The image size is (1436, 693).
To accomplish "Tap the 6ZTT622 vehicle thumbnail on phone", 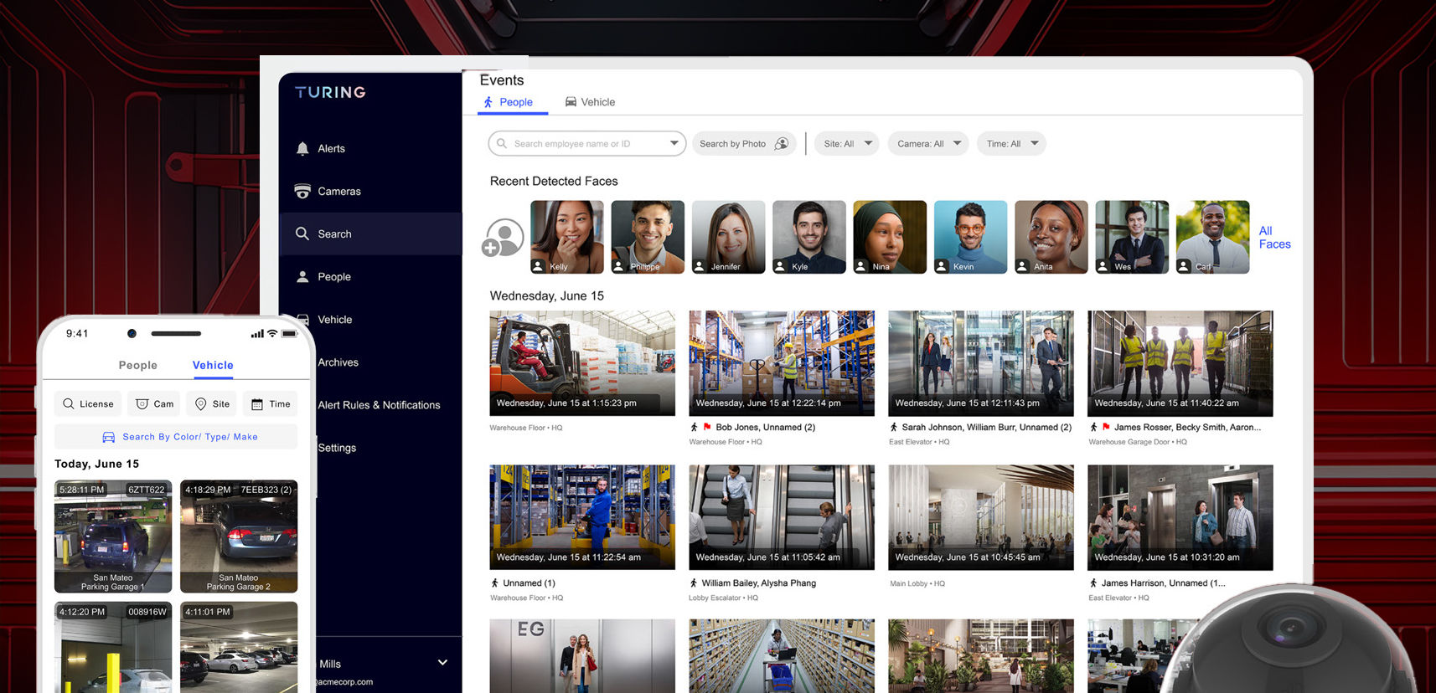I will point(113,536).
